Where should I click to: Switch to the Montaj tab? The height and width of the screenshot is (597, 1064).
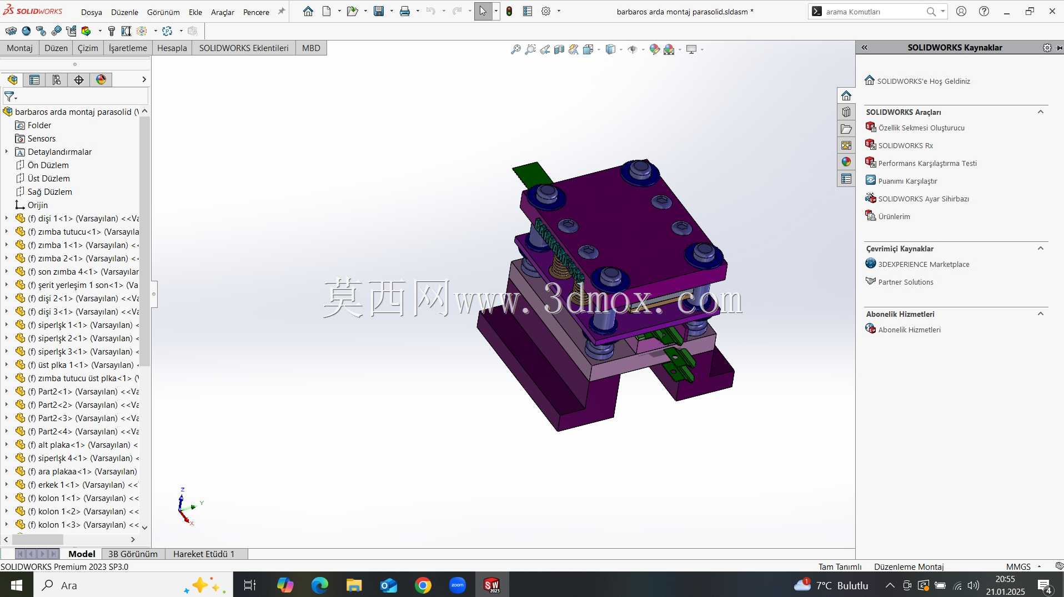pos(19,48)
